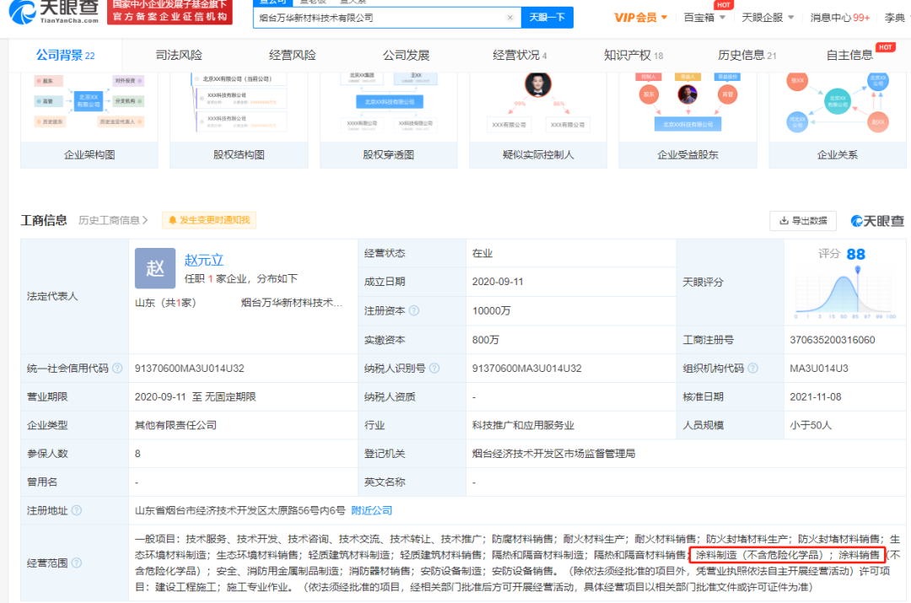Viewport: 911px width, 603px height.
Task: Switch to the 司法风险 tab
Action: click(x=179, y=55)
